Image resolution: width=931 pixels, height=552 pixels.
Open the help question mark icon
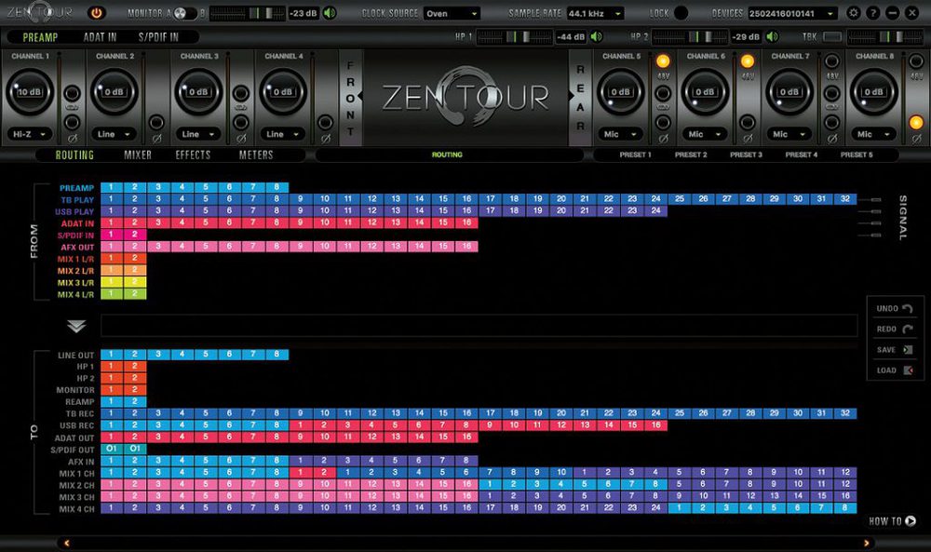pyautogui.click(x=873, y=12)
